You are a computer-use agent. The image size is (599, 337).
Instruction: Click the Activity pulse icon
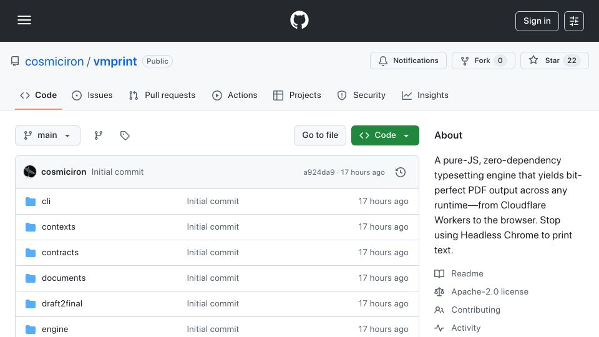[439, 328]
